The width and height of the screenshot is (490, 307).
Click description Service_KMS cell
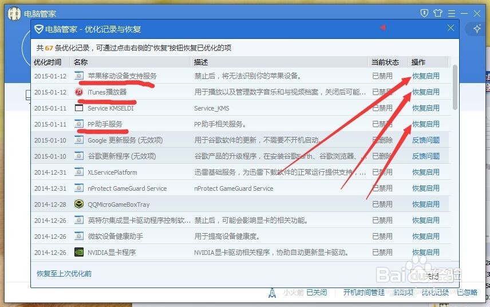(212, 108)
